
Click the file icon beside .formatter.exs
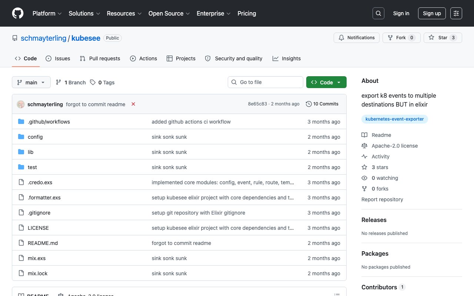pos(21,198)
